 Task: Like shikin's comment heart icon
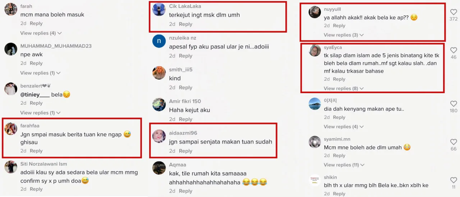(454, 180)
